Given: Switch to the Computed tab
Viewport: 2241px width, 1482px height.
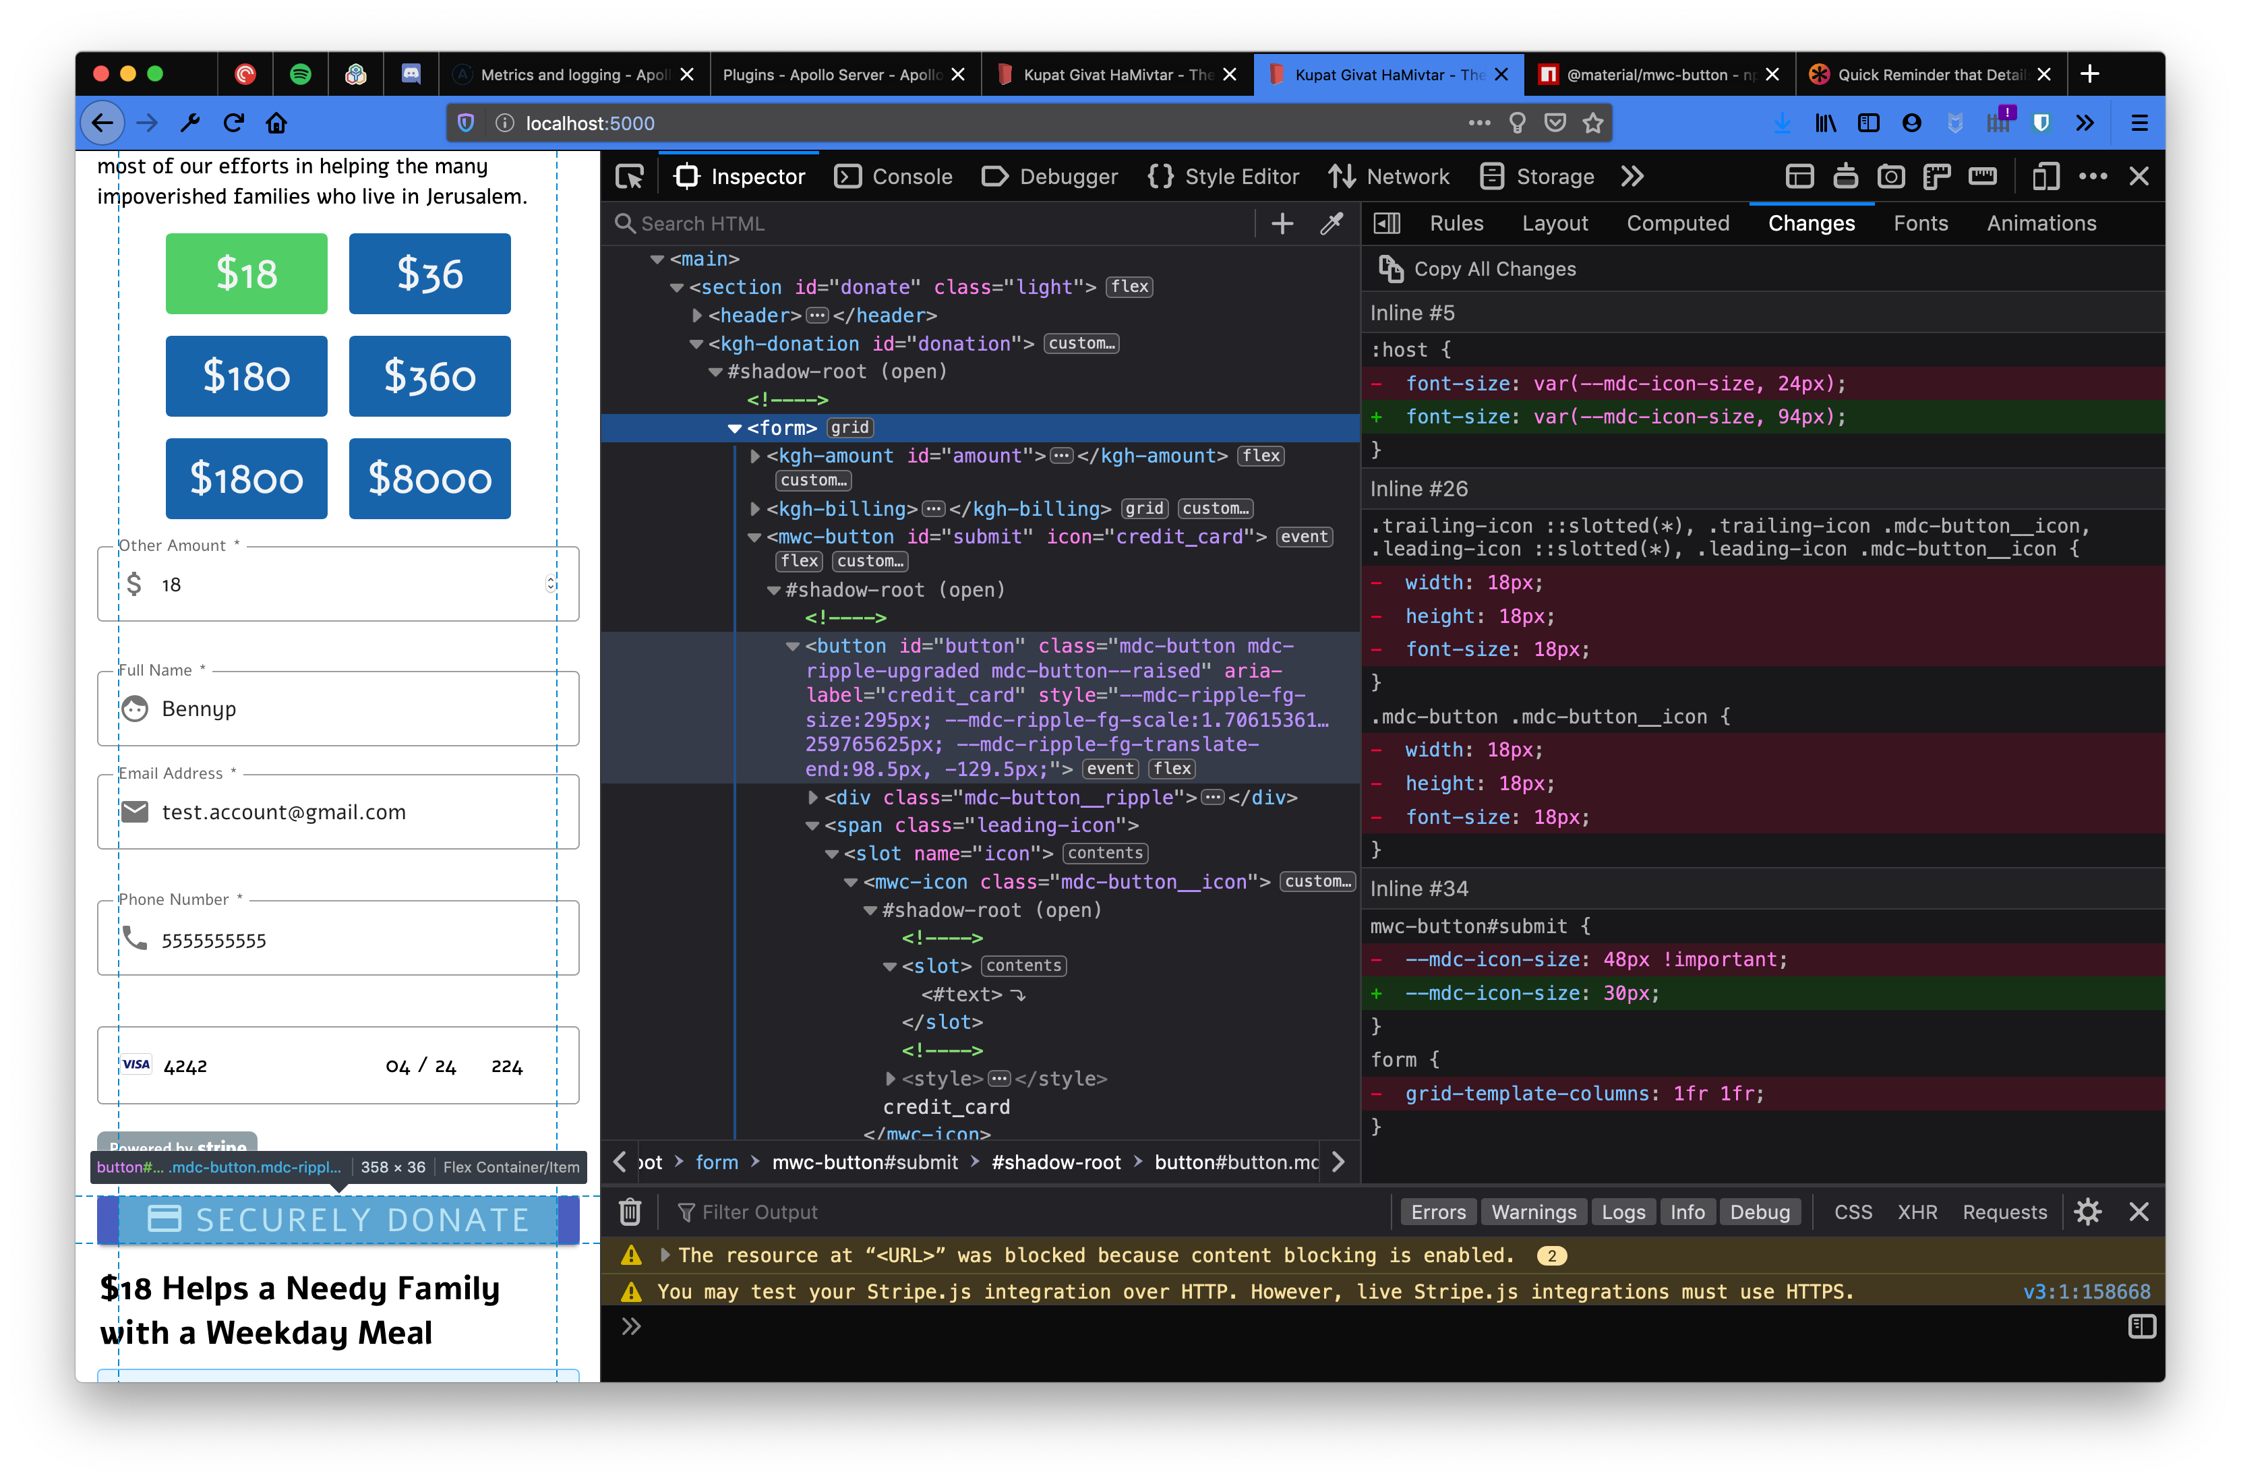Looking at the screenshot, I should [1678, 223].
